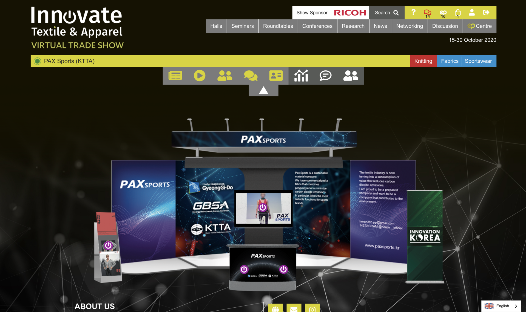Screen dimensions: 526x312
Task: Select the Sportswear category tag
Action: 478,61
